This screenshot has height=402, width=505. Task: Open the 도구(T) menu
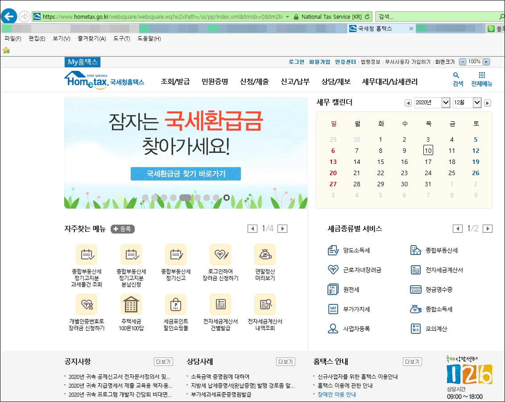(x=122, y=39)
